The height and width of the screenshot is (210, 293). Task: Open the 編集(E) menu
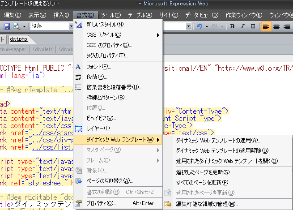[x=13, y=15]
